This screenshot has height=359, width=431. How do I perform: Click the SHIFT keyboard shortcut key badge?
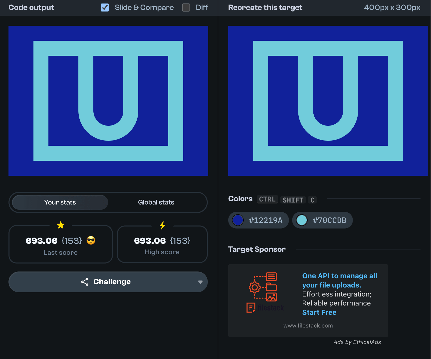point(293,200)
